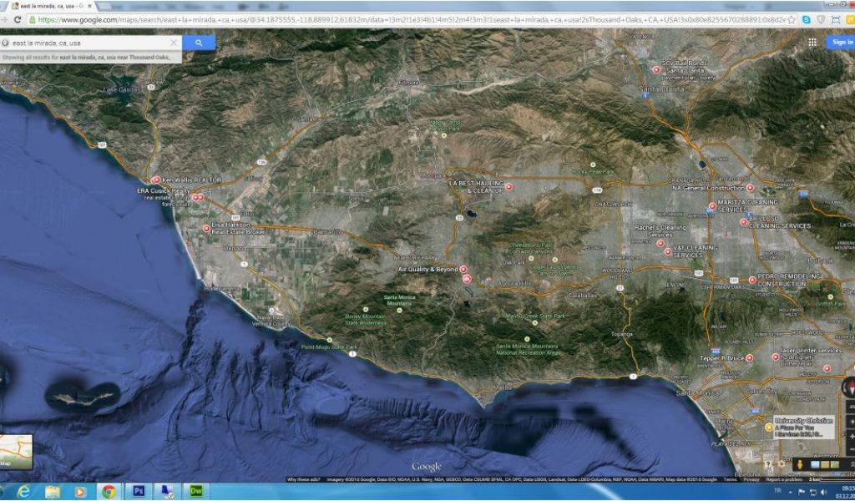Viewport: 855px width, 501px height.
Task: Click the Air Quality & Beyond marker
Action: 463,270
